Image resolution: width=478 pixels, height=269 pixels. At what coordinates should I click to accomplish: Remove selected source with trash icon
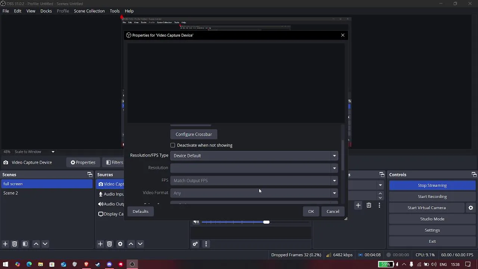pyautogui.click(x=109, y=244)
